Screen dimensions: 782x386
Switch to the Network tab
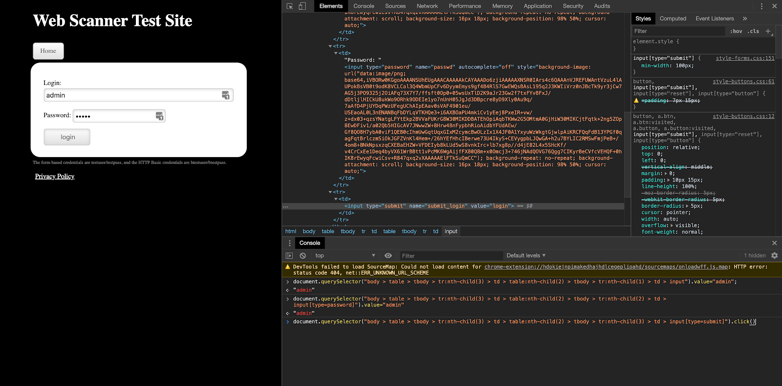click(427, 6)
